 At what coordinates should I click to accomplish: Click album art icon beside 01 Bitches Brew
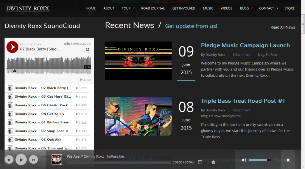(x=10, y=122)
